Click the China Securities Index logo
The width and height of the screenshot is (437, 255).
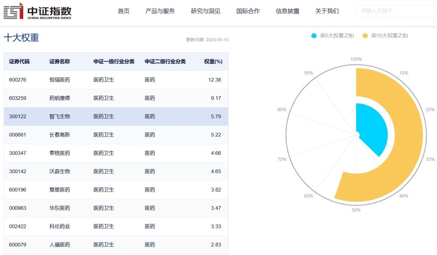coord(37,11)
